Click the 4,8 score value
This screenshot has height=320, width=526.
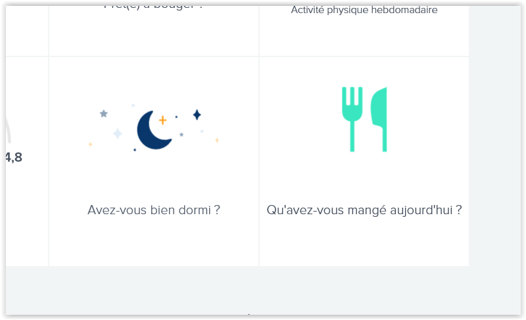coord(14,157)
